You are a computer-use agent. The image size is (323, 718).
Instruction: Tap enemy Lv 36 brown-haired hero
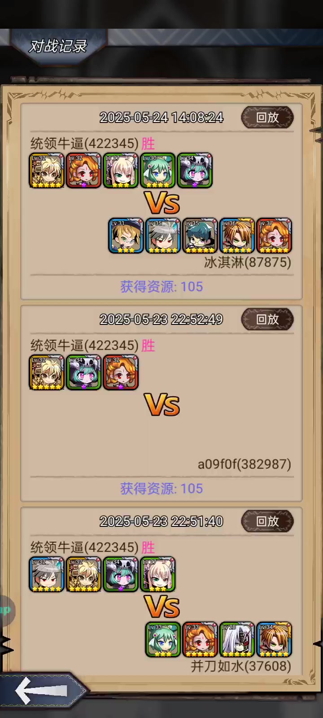click(x=237, y=236)
